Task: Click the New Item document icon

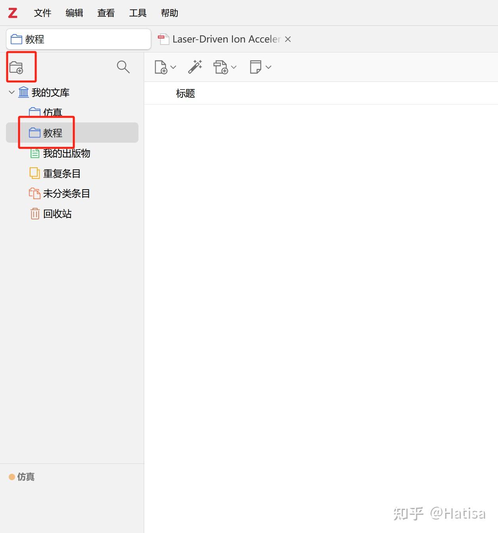Action: tap(161, 67)
